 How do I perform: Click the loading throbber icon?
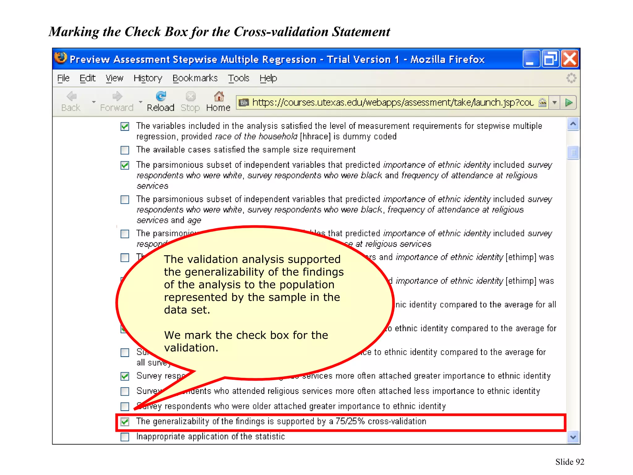click(x=571, y=78)
